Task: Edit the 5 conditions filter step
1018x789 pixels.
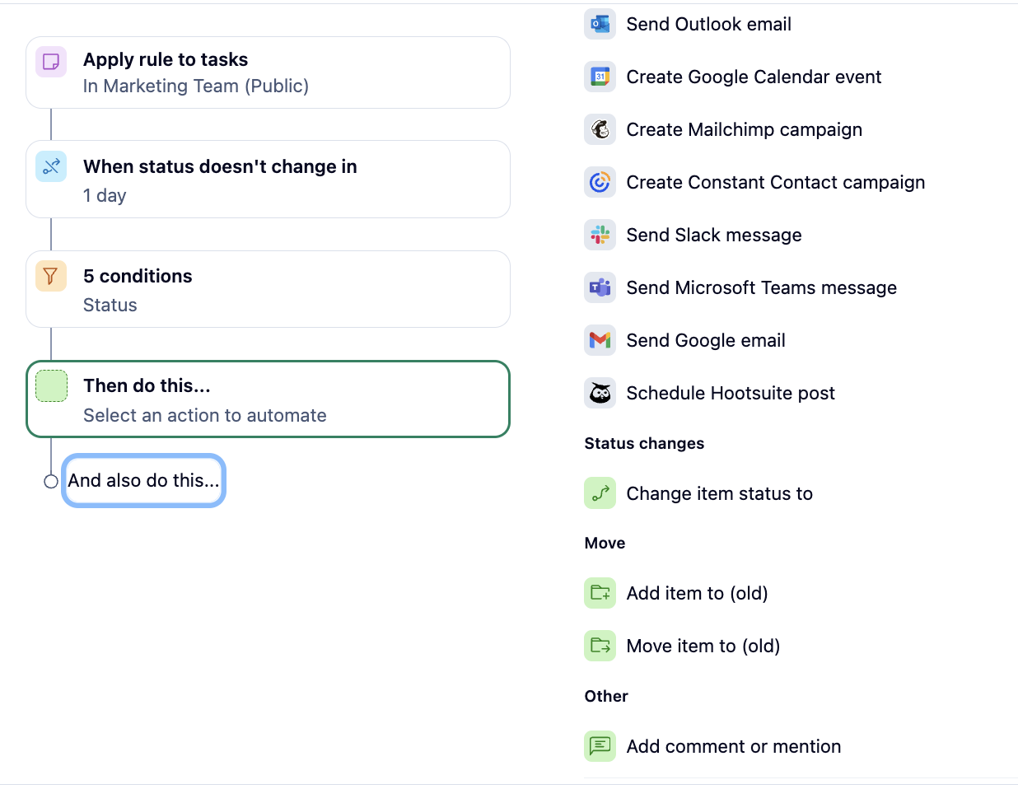Action: pos(268,289)
